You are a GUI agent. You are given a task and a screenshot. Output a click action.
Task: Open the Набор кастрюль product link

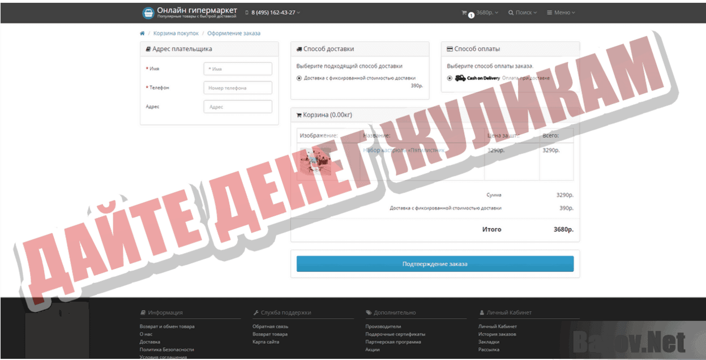[400, 151]
